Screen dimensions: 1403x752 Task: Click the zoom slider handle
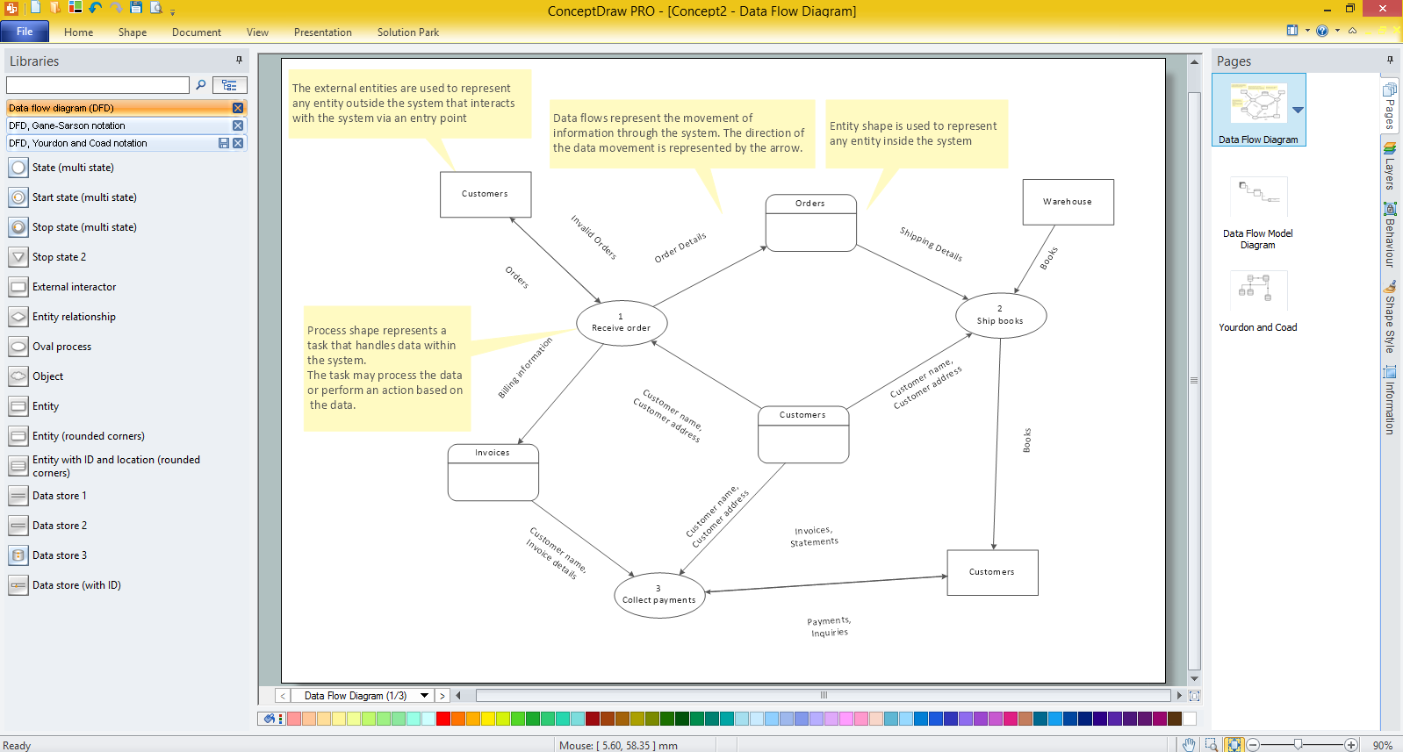(x=1298, y=745)
